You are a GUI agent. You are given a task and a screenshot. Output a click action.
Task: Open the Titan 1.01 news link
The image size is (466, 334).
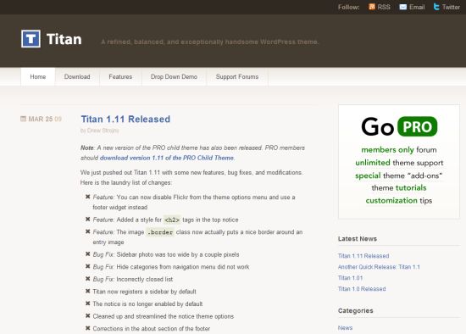(351, 278)
